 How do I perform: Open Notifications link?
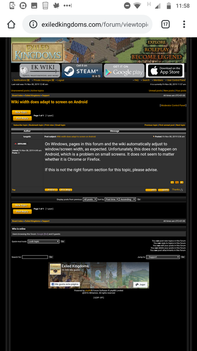tap(21, 80)
